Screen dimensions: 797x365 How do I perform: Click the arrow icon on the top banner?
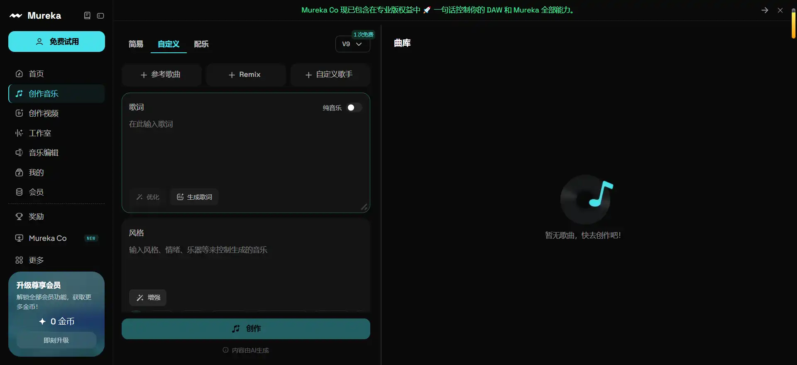[x=765, y=10]
